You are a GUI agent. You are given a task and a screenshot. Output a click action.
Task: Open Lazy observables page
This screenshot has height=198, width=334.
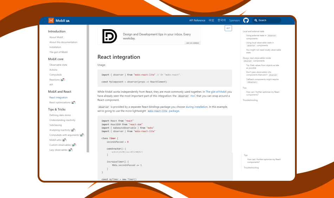(x=61, y=150)
